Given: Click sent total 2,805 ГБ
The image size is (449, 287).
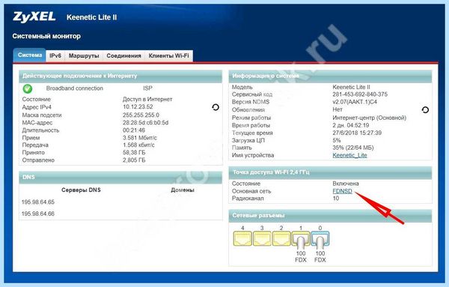Looking at the screenshot, I should [x=134, y=160].
